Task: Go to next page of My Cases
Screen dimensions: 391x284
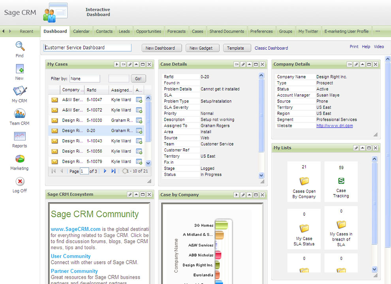Action: pyautogui.click(x=105, y=171)
